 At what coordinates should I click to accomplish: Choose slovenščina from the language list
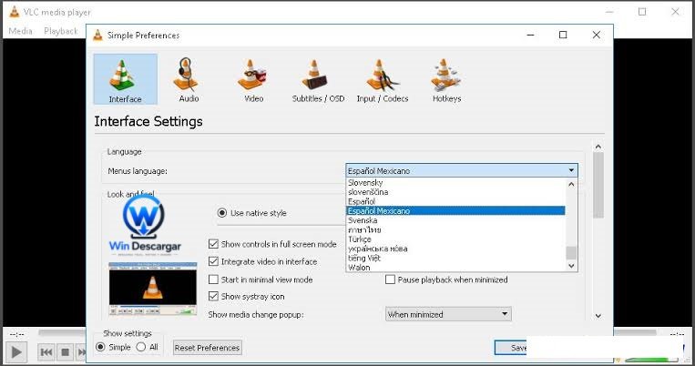tap(455, 192)
